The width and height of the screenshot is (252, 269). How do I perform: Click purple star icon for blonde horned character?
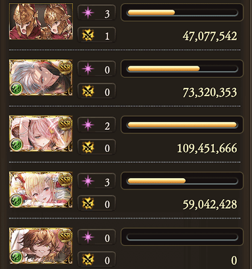[x=88, y=181]
